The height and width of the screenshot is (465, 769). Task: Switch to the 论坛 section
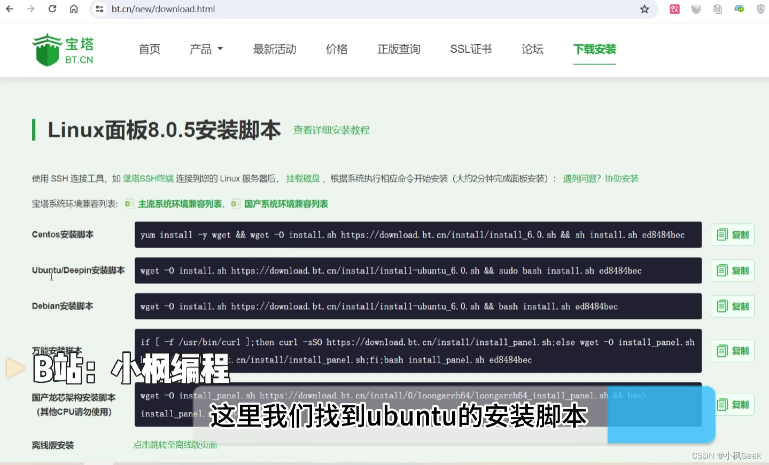click(532, 49)
